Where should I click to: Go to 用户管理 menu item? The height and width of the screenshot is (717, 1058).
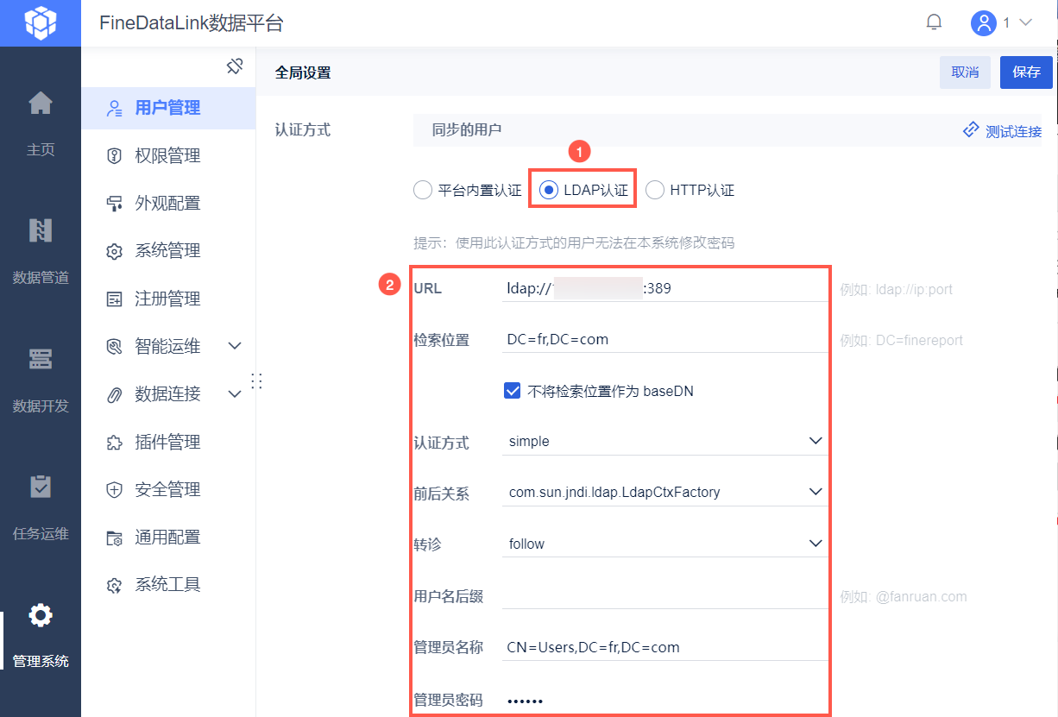[x=168, y=109]
